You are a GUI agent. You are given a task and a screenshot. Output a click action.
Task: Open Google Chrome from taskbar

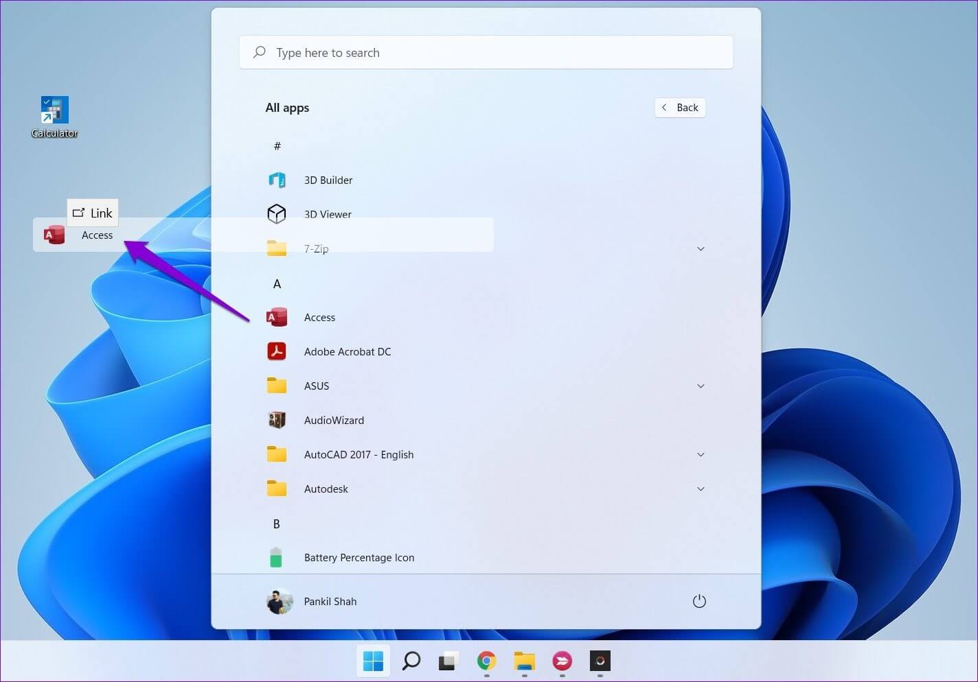486,661
